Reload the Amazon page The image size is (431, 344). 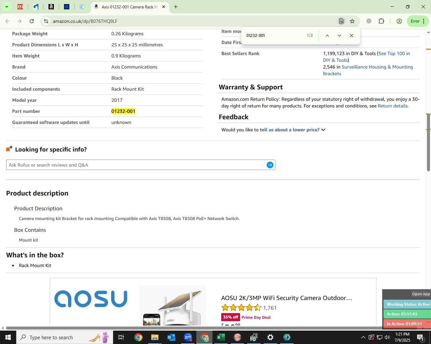click(x=32, y=21)
